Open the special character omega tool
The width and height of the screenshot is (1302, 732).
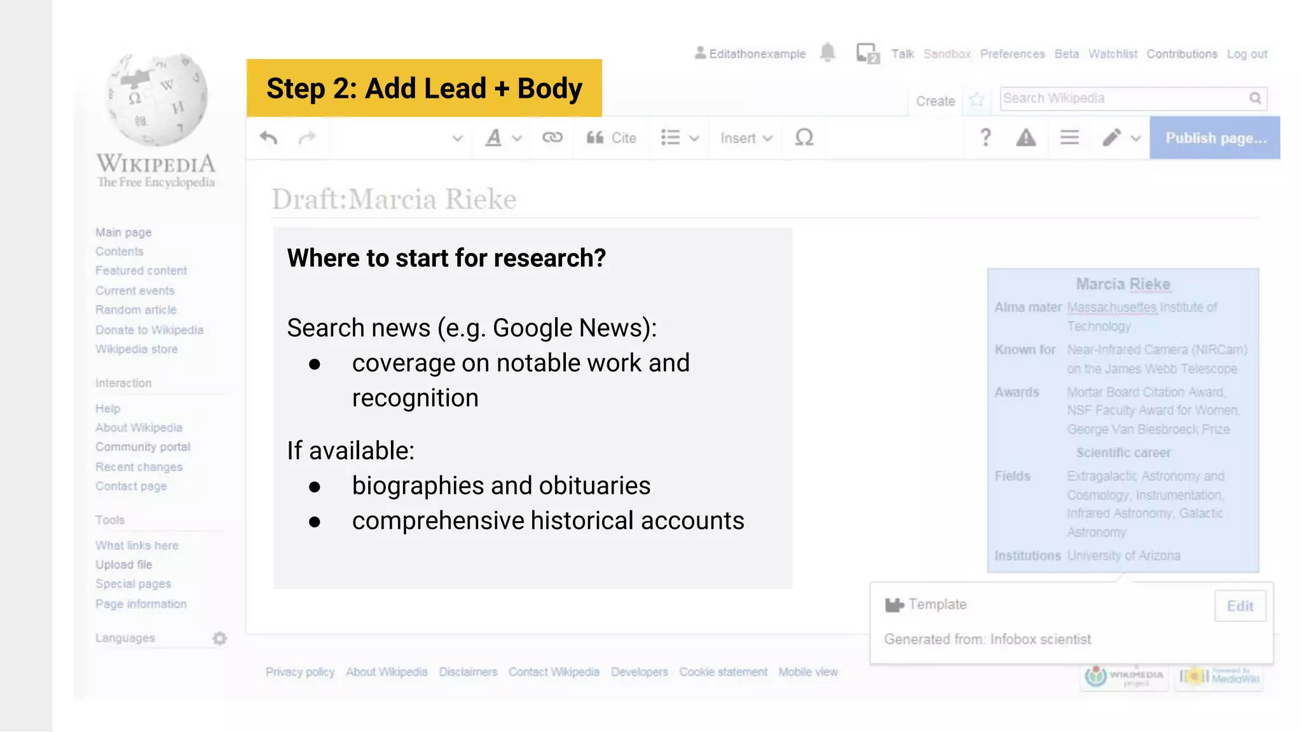tap(804, 137)
